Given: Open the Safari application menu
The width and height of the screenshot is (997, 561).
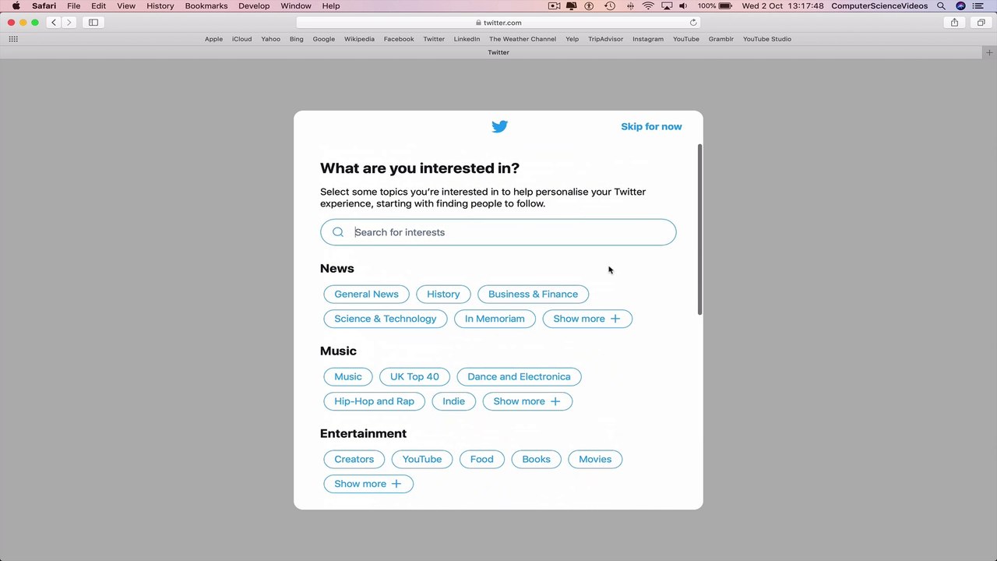Looking at the screenshot, I should coord(44,6).
